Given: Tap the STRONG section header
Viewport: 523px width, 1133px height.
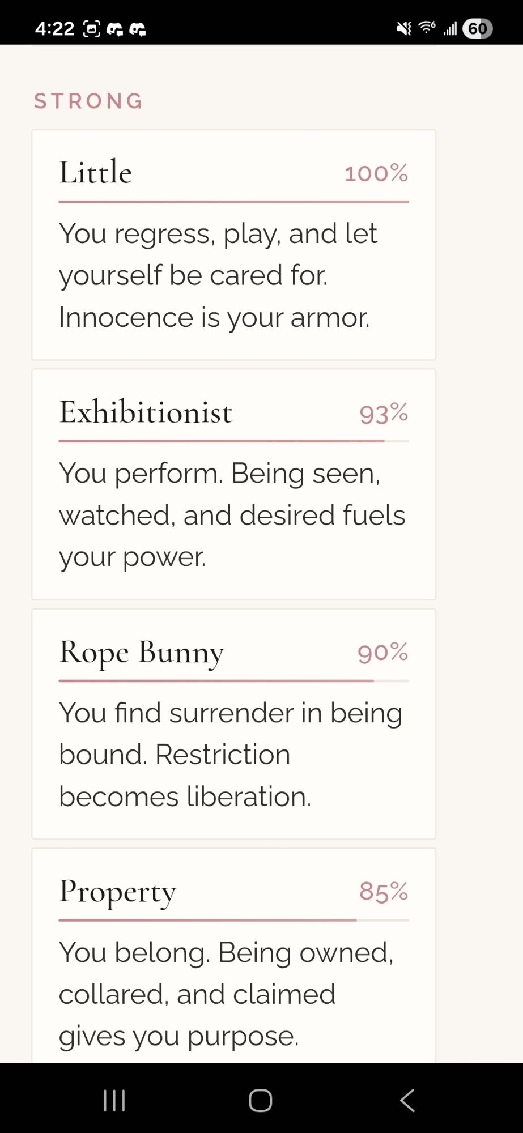Looking at the screenshot, I should point(88,101).
